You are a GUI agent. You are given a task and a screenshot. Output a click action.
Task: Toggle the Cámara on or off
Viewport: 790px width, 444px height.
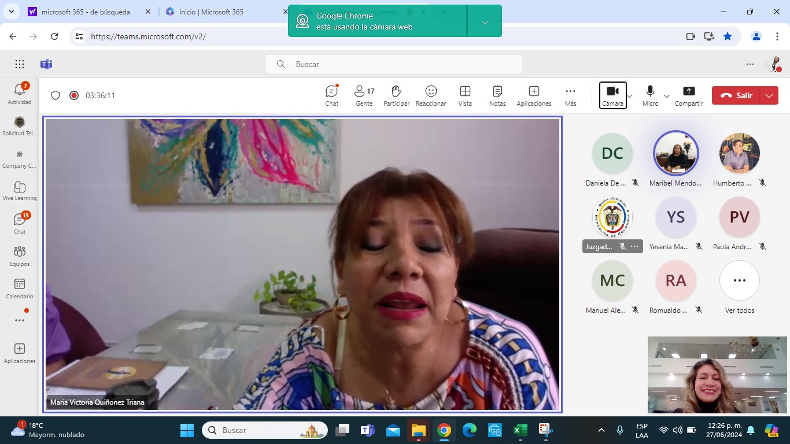[x=612, y=95]
